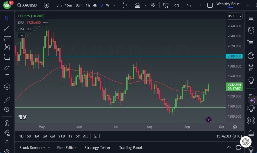Select the Text tool in the left toolbar

[7, 77]
